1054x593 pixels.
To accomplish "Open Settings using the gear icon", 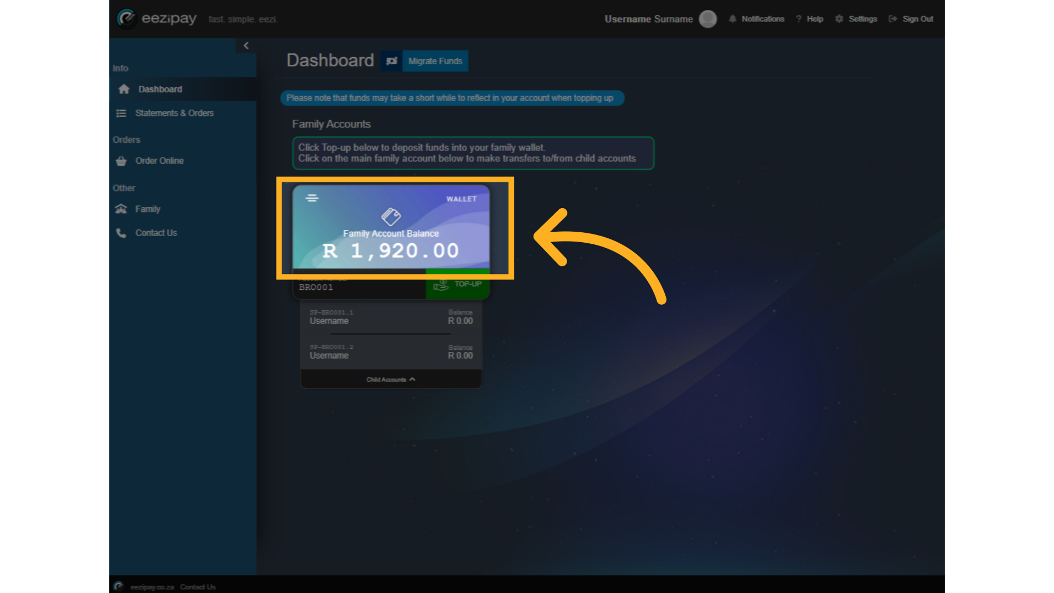I will (838, 19).
